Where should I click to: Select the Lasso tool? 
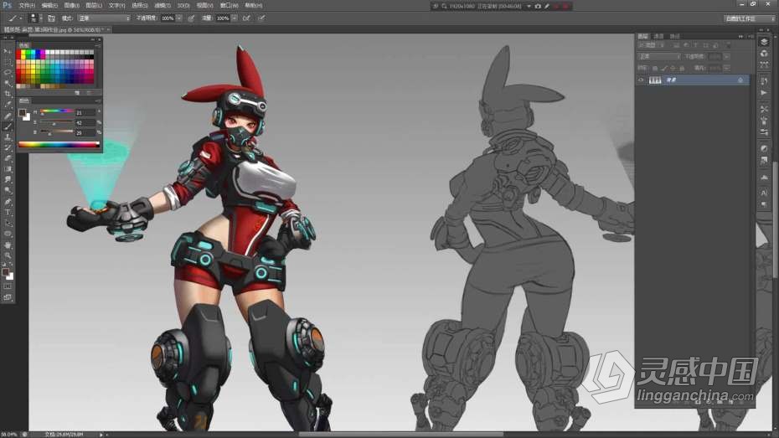[8, 73]
